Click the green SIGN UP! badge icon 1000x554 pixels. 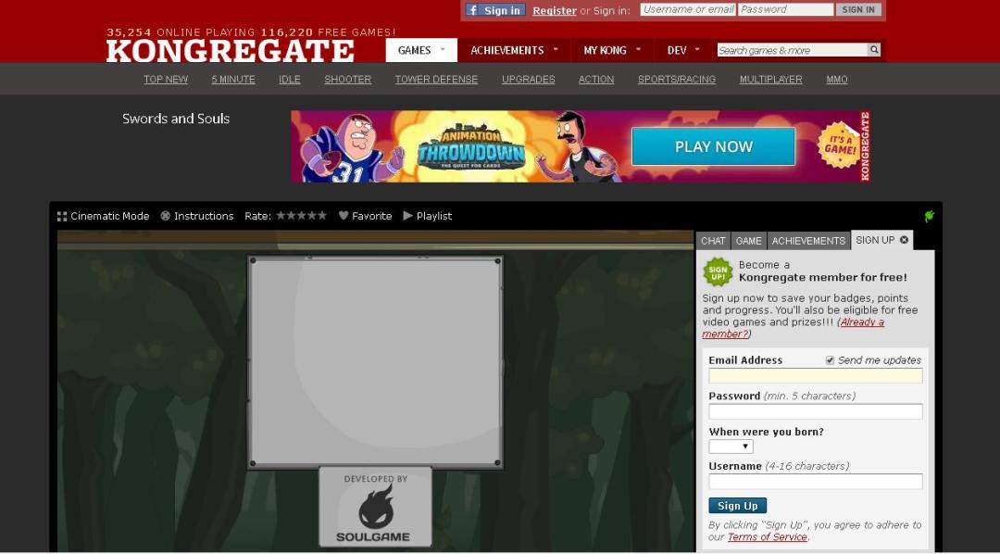(x=719, y=272)
